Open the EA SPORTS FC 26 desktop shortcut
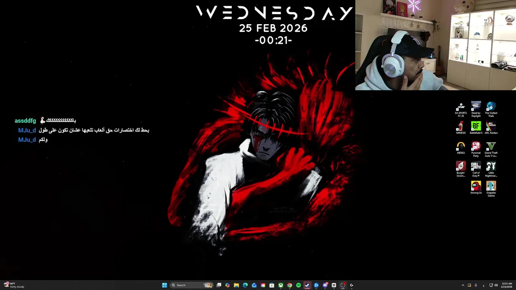Viewport: 516px width, 290px height. (461, 110)
